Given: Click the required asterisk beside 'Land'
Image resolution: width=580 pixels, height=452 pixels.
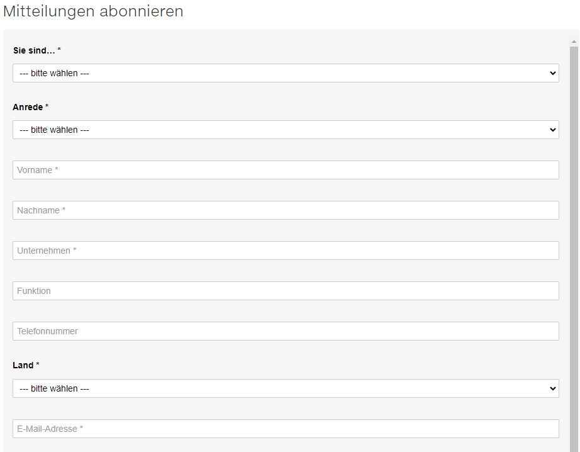Looking at the screenshot, I should tap(38, 365).
